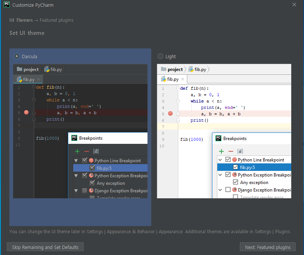
Task: Click fib(1000) code line in Darcula preview
Action: 48,138
